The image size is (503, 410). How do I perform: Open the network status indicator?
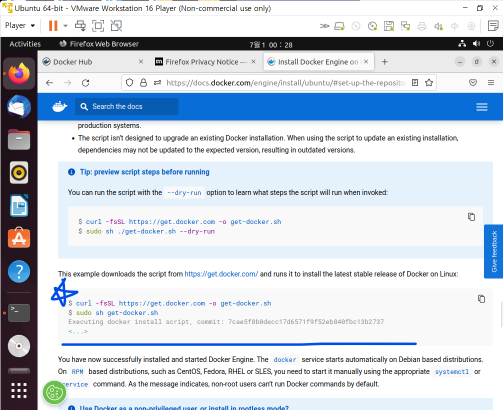[x=462, y=43]
